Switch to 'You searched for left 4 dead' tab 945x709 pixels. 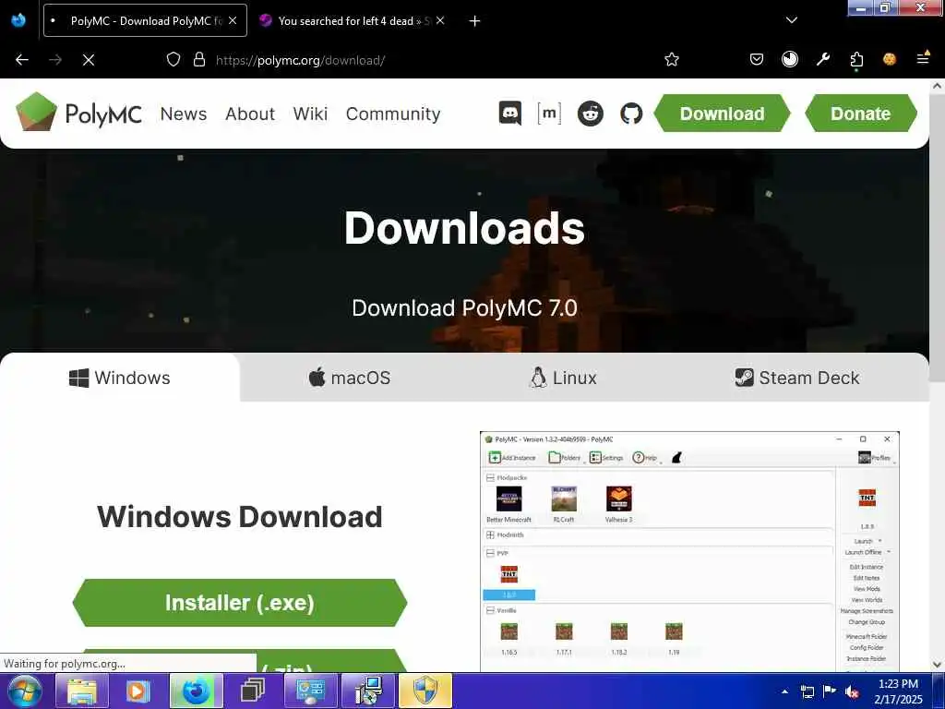(353, 20)
